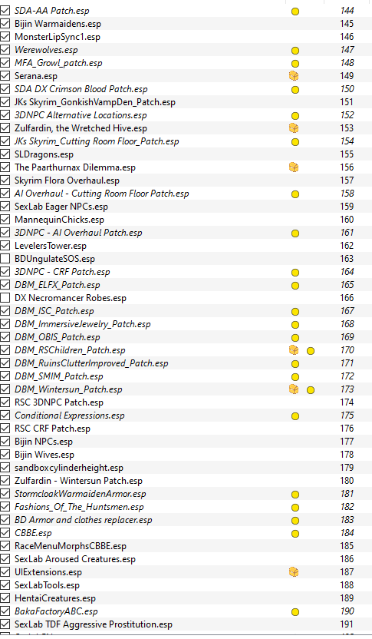Click the flag icon for DBM_ELFX_Patch.esp

tap(295, 285)
